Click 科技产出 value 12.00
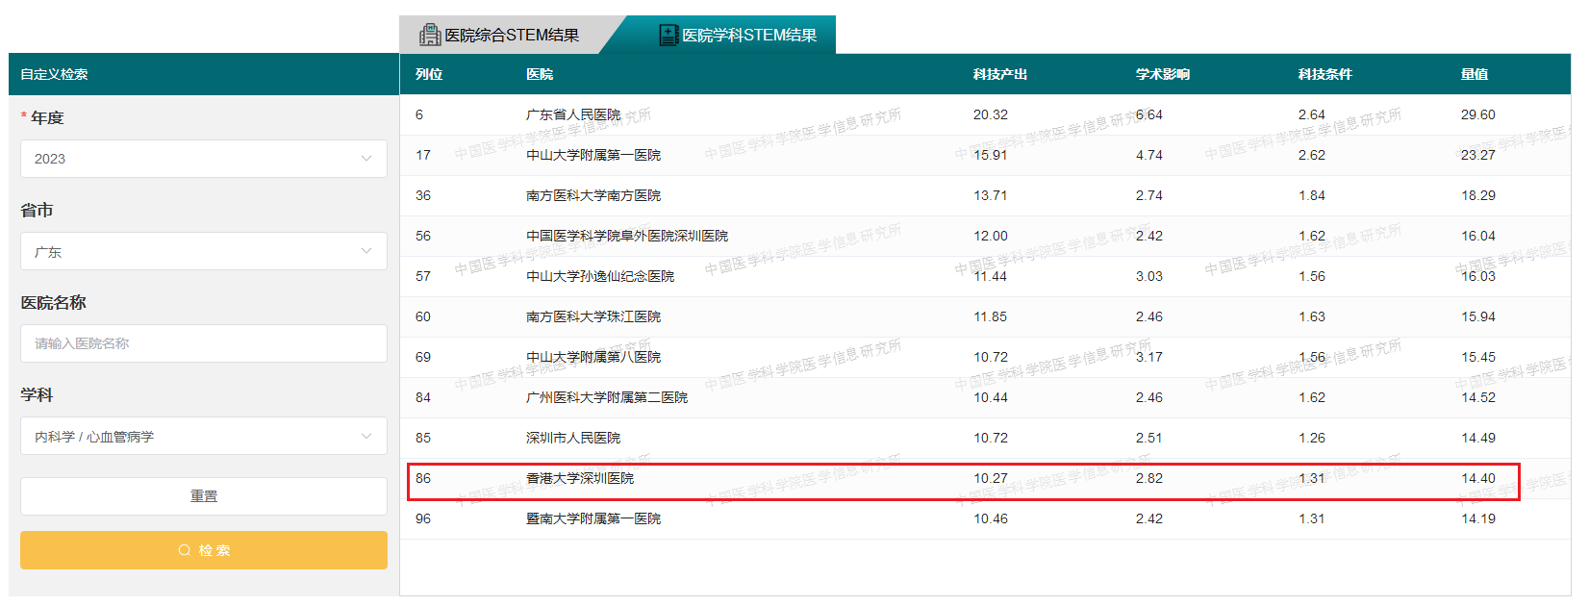Viewport: 1589px width, 606px height. pyautogui.click(x=991, y=236)
